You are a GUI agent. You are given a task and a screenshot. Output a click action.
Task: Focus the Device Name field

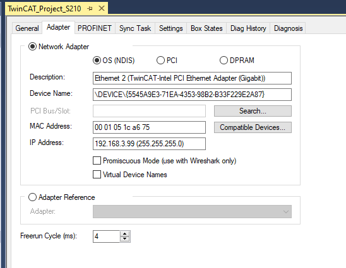(x=192, y=95)
